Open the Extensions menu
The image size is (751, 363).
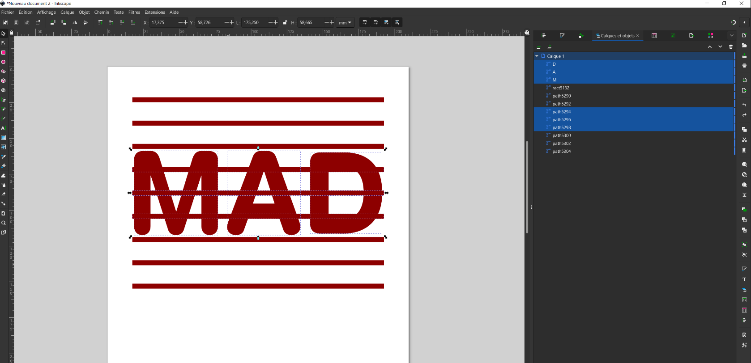(155, 12)
